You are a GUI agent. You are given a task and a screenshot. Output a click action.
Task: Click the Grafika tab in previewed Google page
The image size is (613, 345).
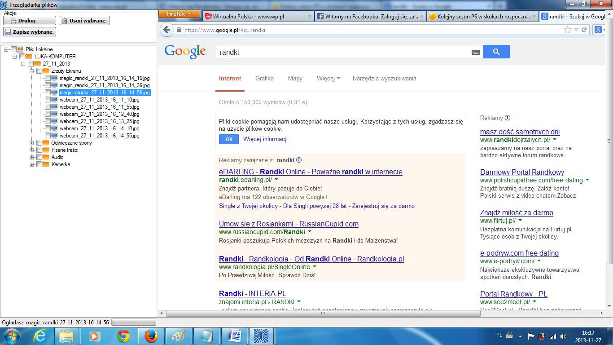point(264,78)
